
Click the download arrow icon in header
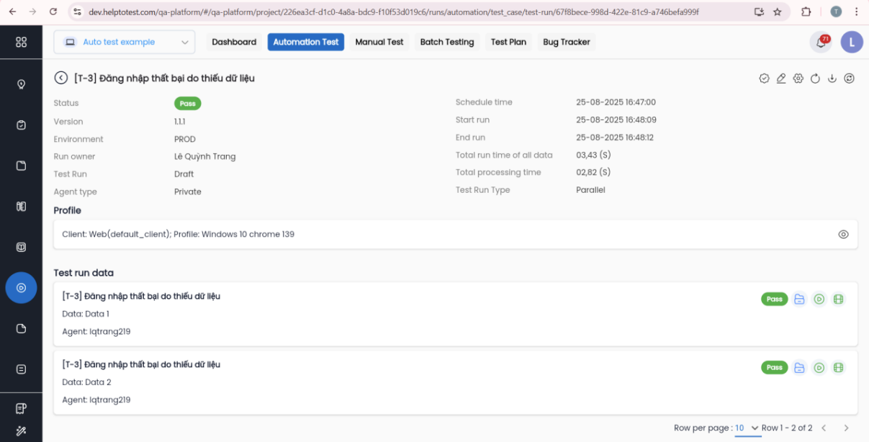832,78
